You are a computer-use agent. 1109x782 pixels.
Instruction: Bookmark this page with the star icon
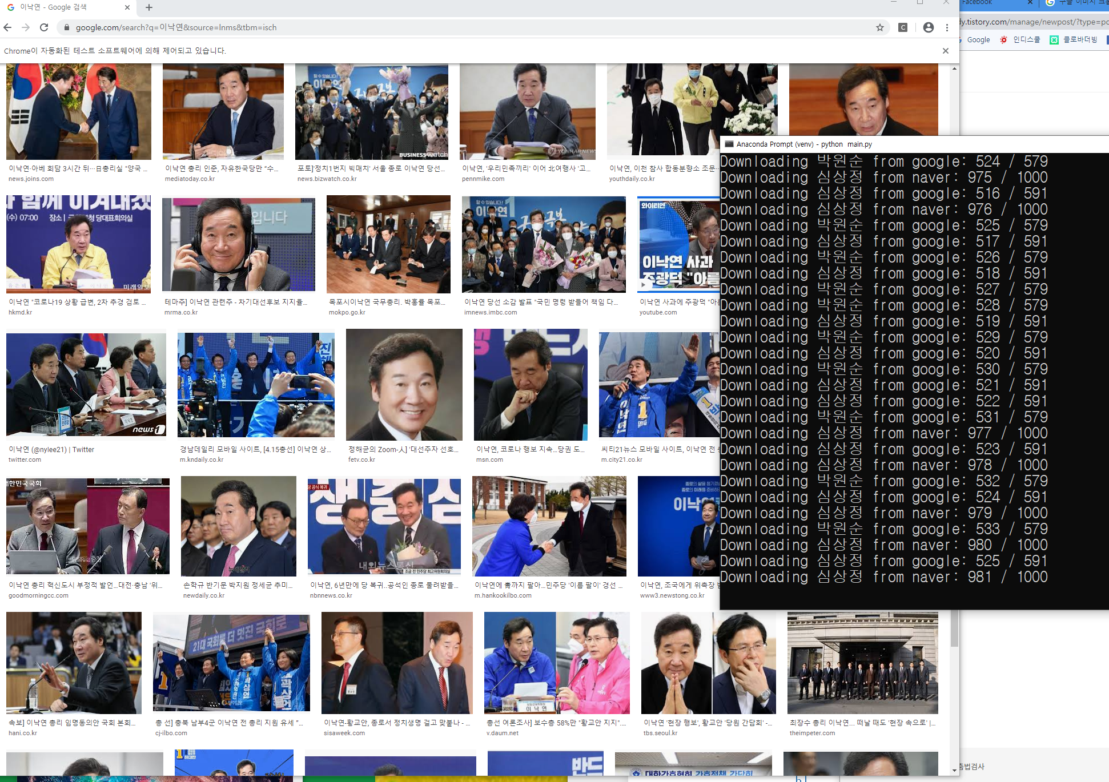click(x=880, y=27)
